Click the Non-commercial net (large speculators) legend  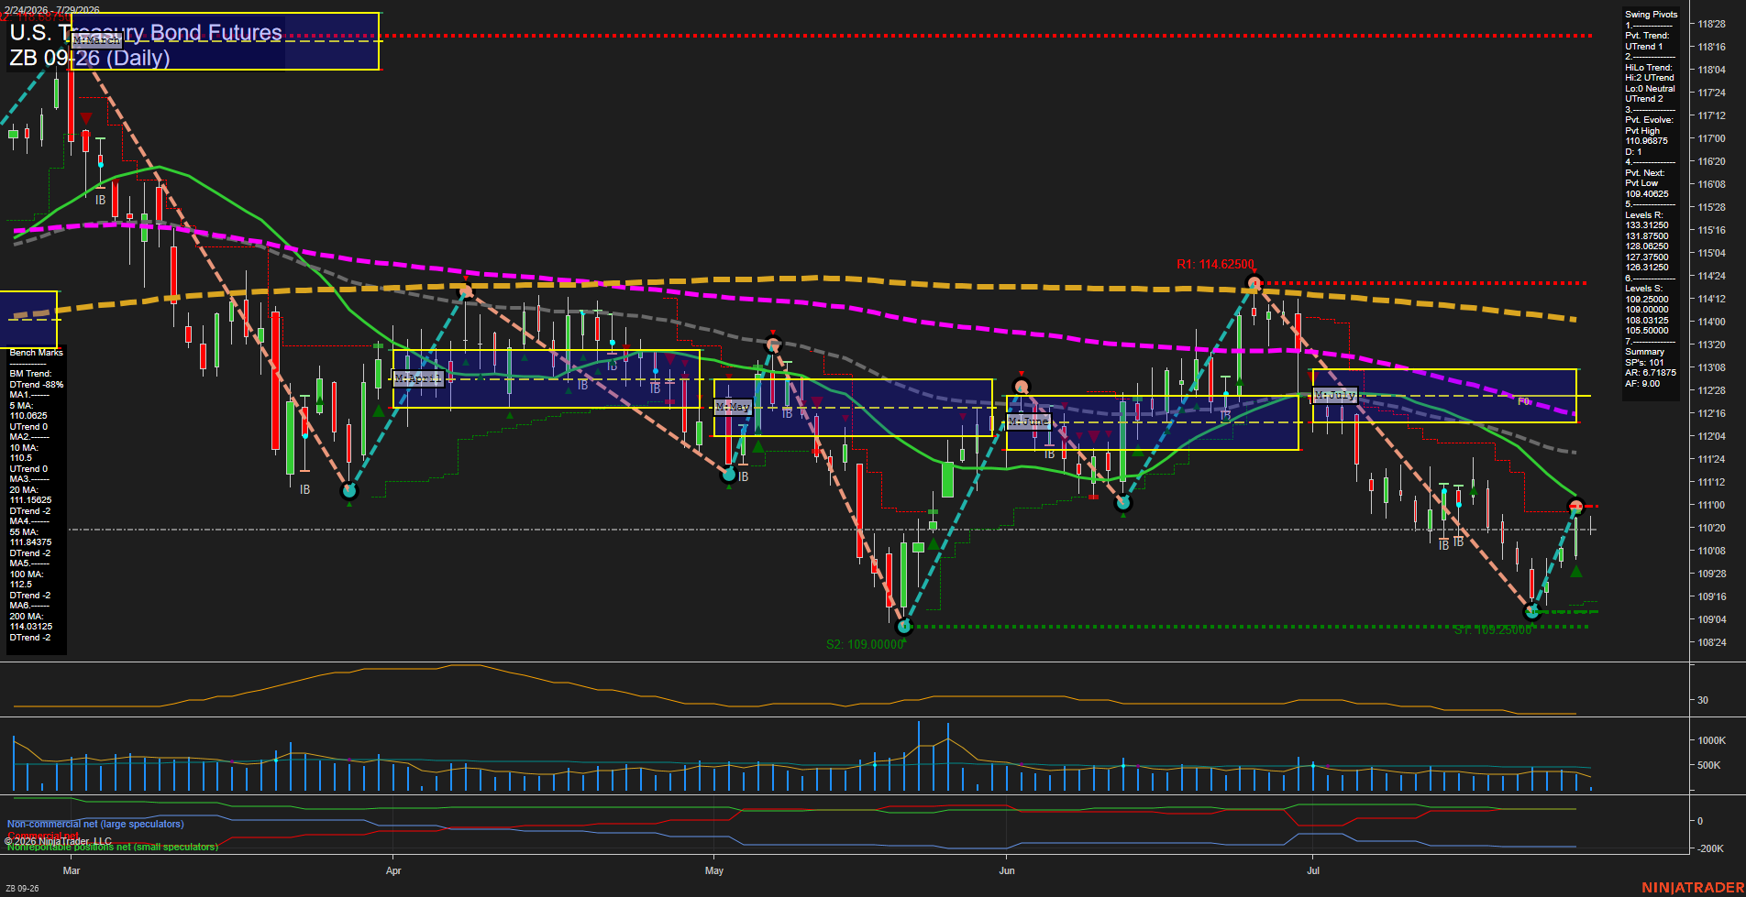95,825
